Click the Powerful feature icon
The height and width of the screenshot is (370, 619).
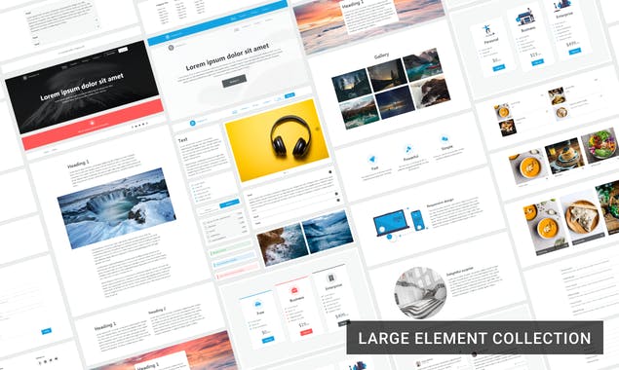(408, 149)
